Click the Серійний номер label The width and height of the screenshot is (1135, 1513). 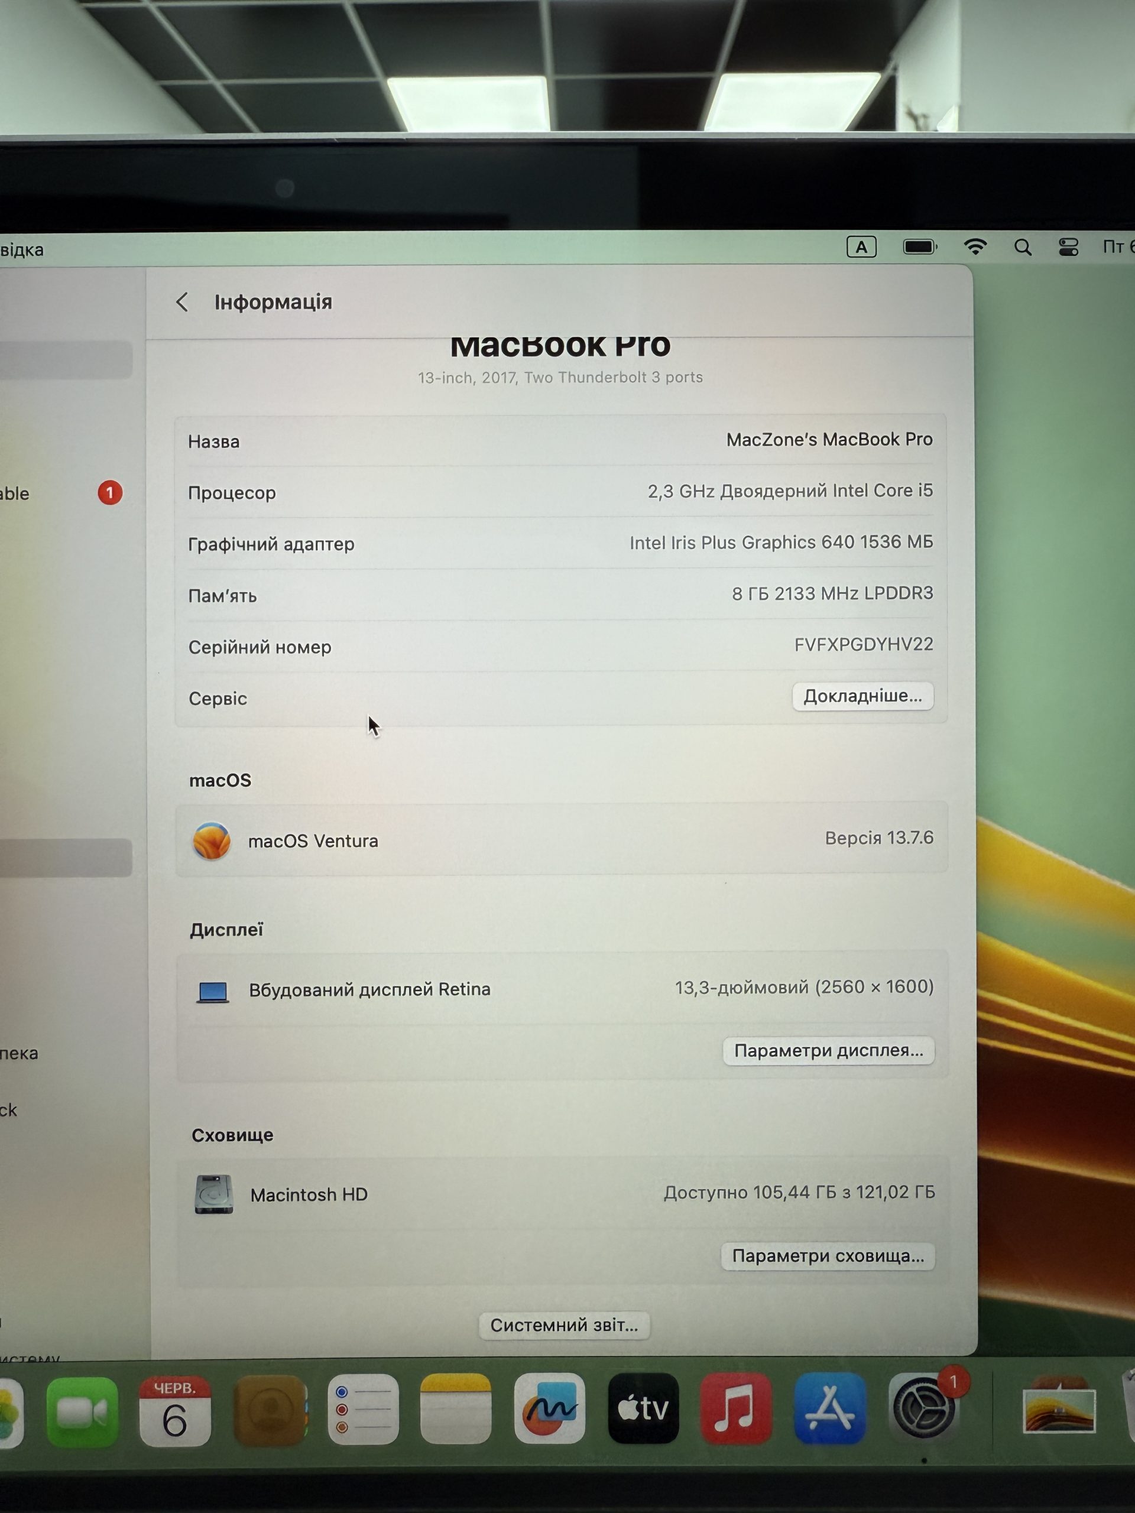(260, 647)
